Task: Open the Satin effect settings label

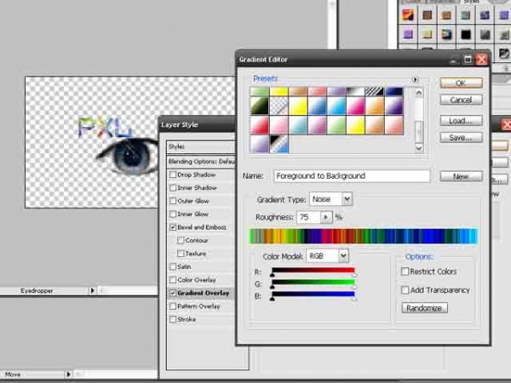Action: tap(184, 266)
